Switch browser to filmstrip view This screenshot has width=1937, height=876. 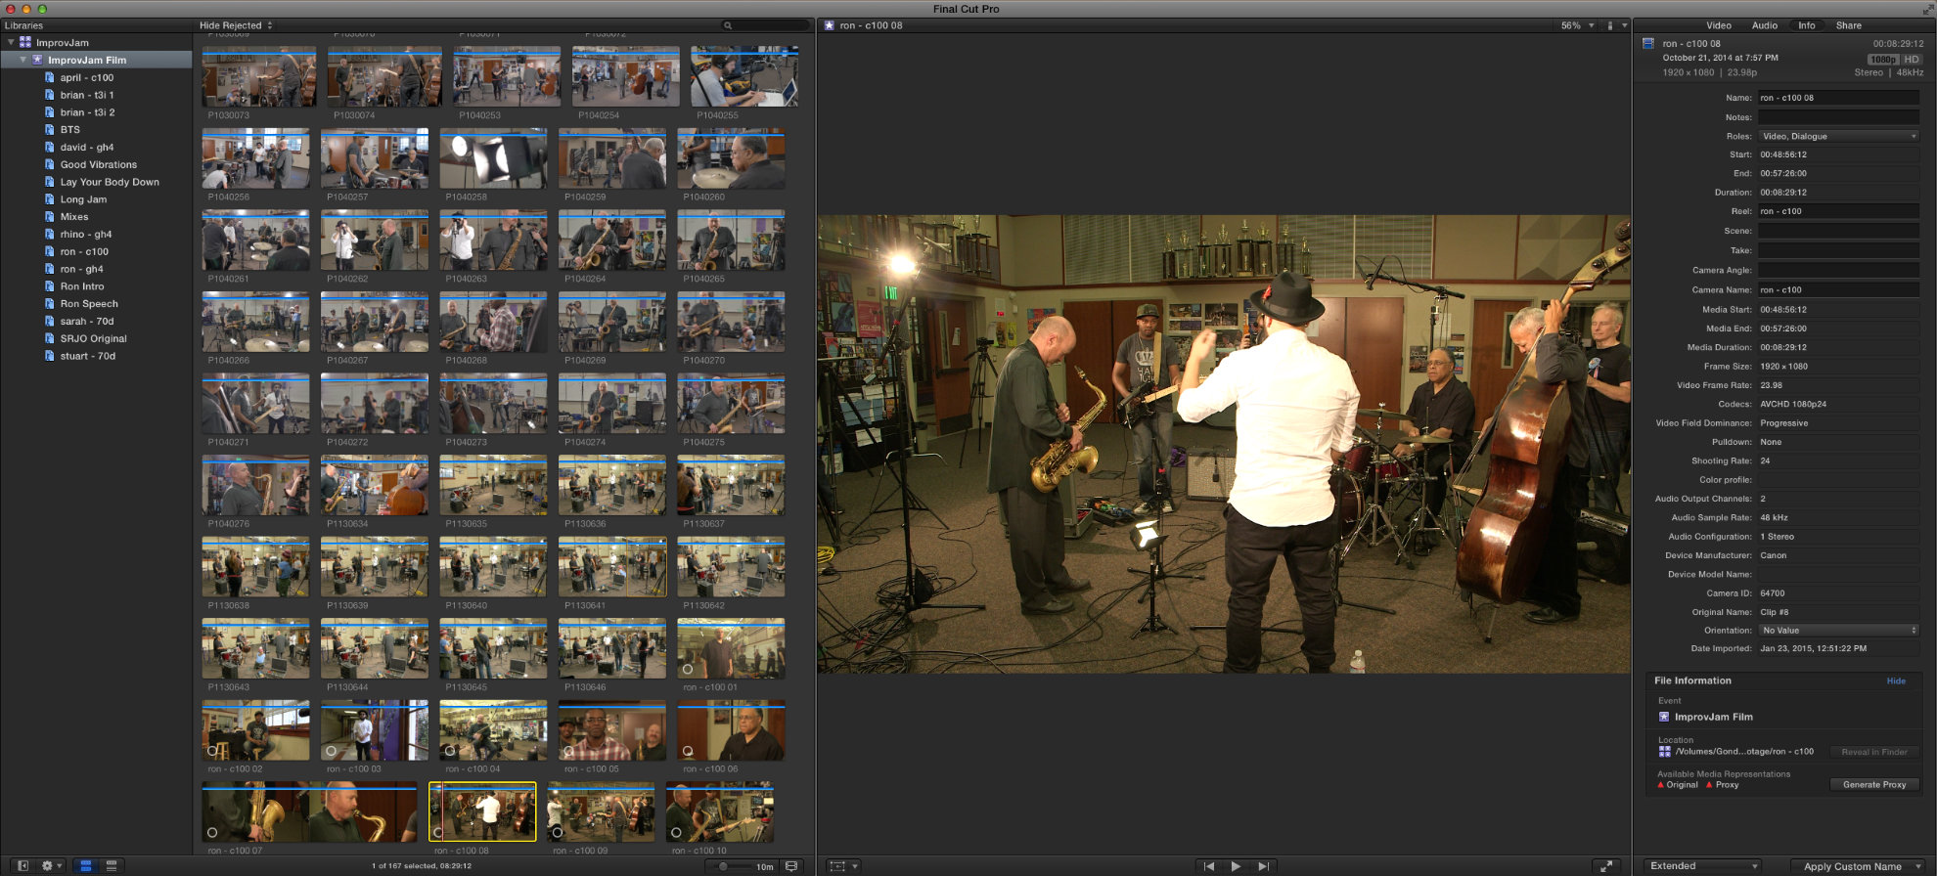[x=86, y=866]
